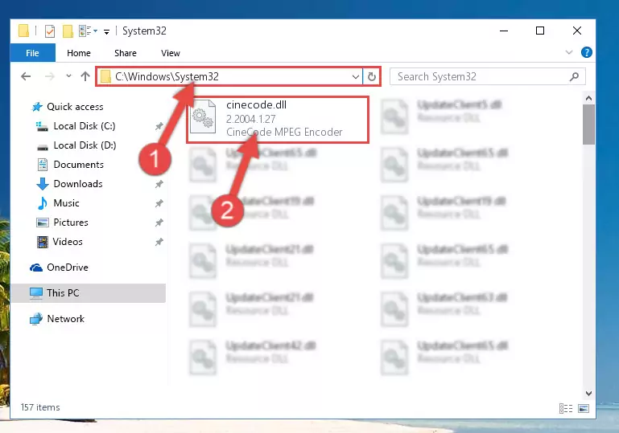Click the cinecode.dll gear file icon

pyautogui.click(x=203, y=117)
